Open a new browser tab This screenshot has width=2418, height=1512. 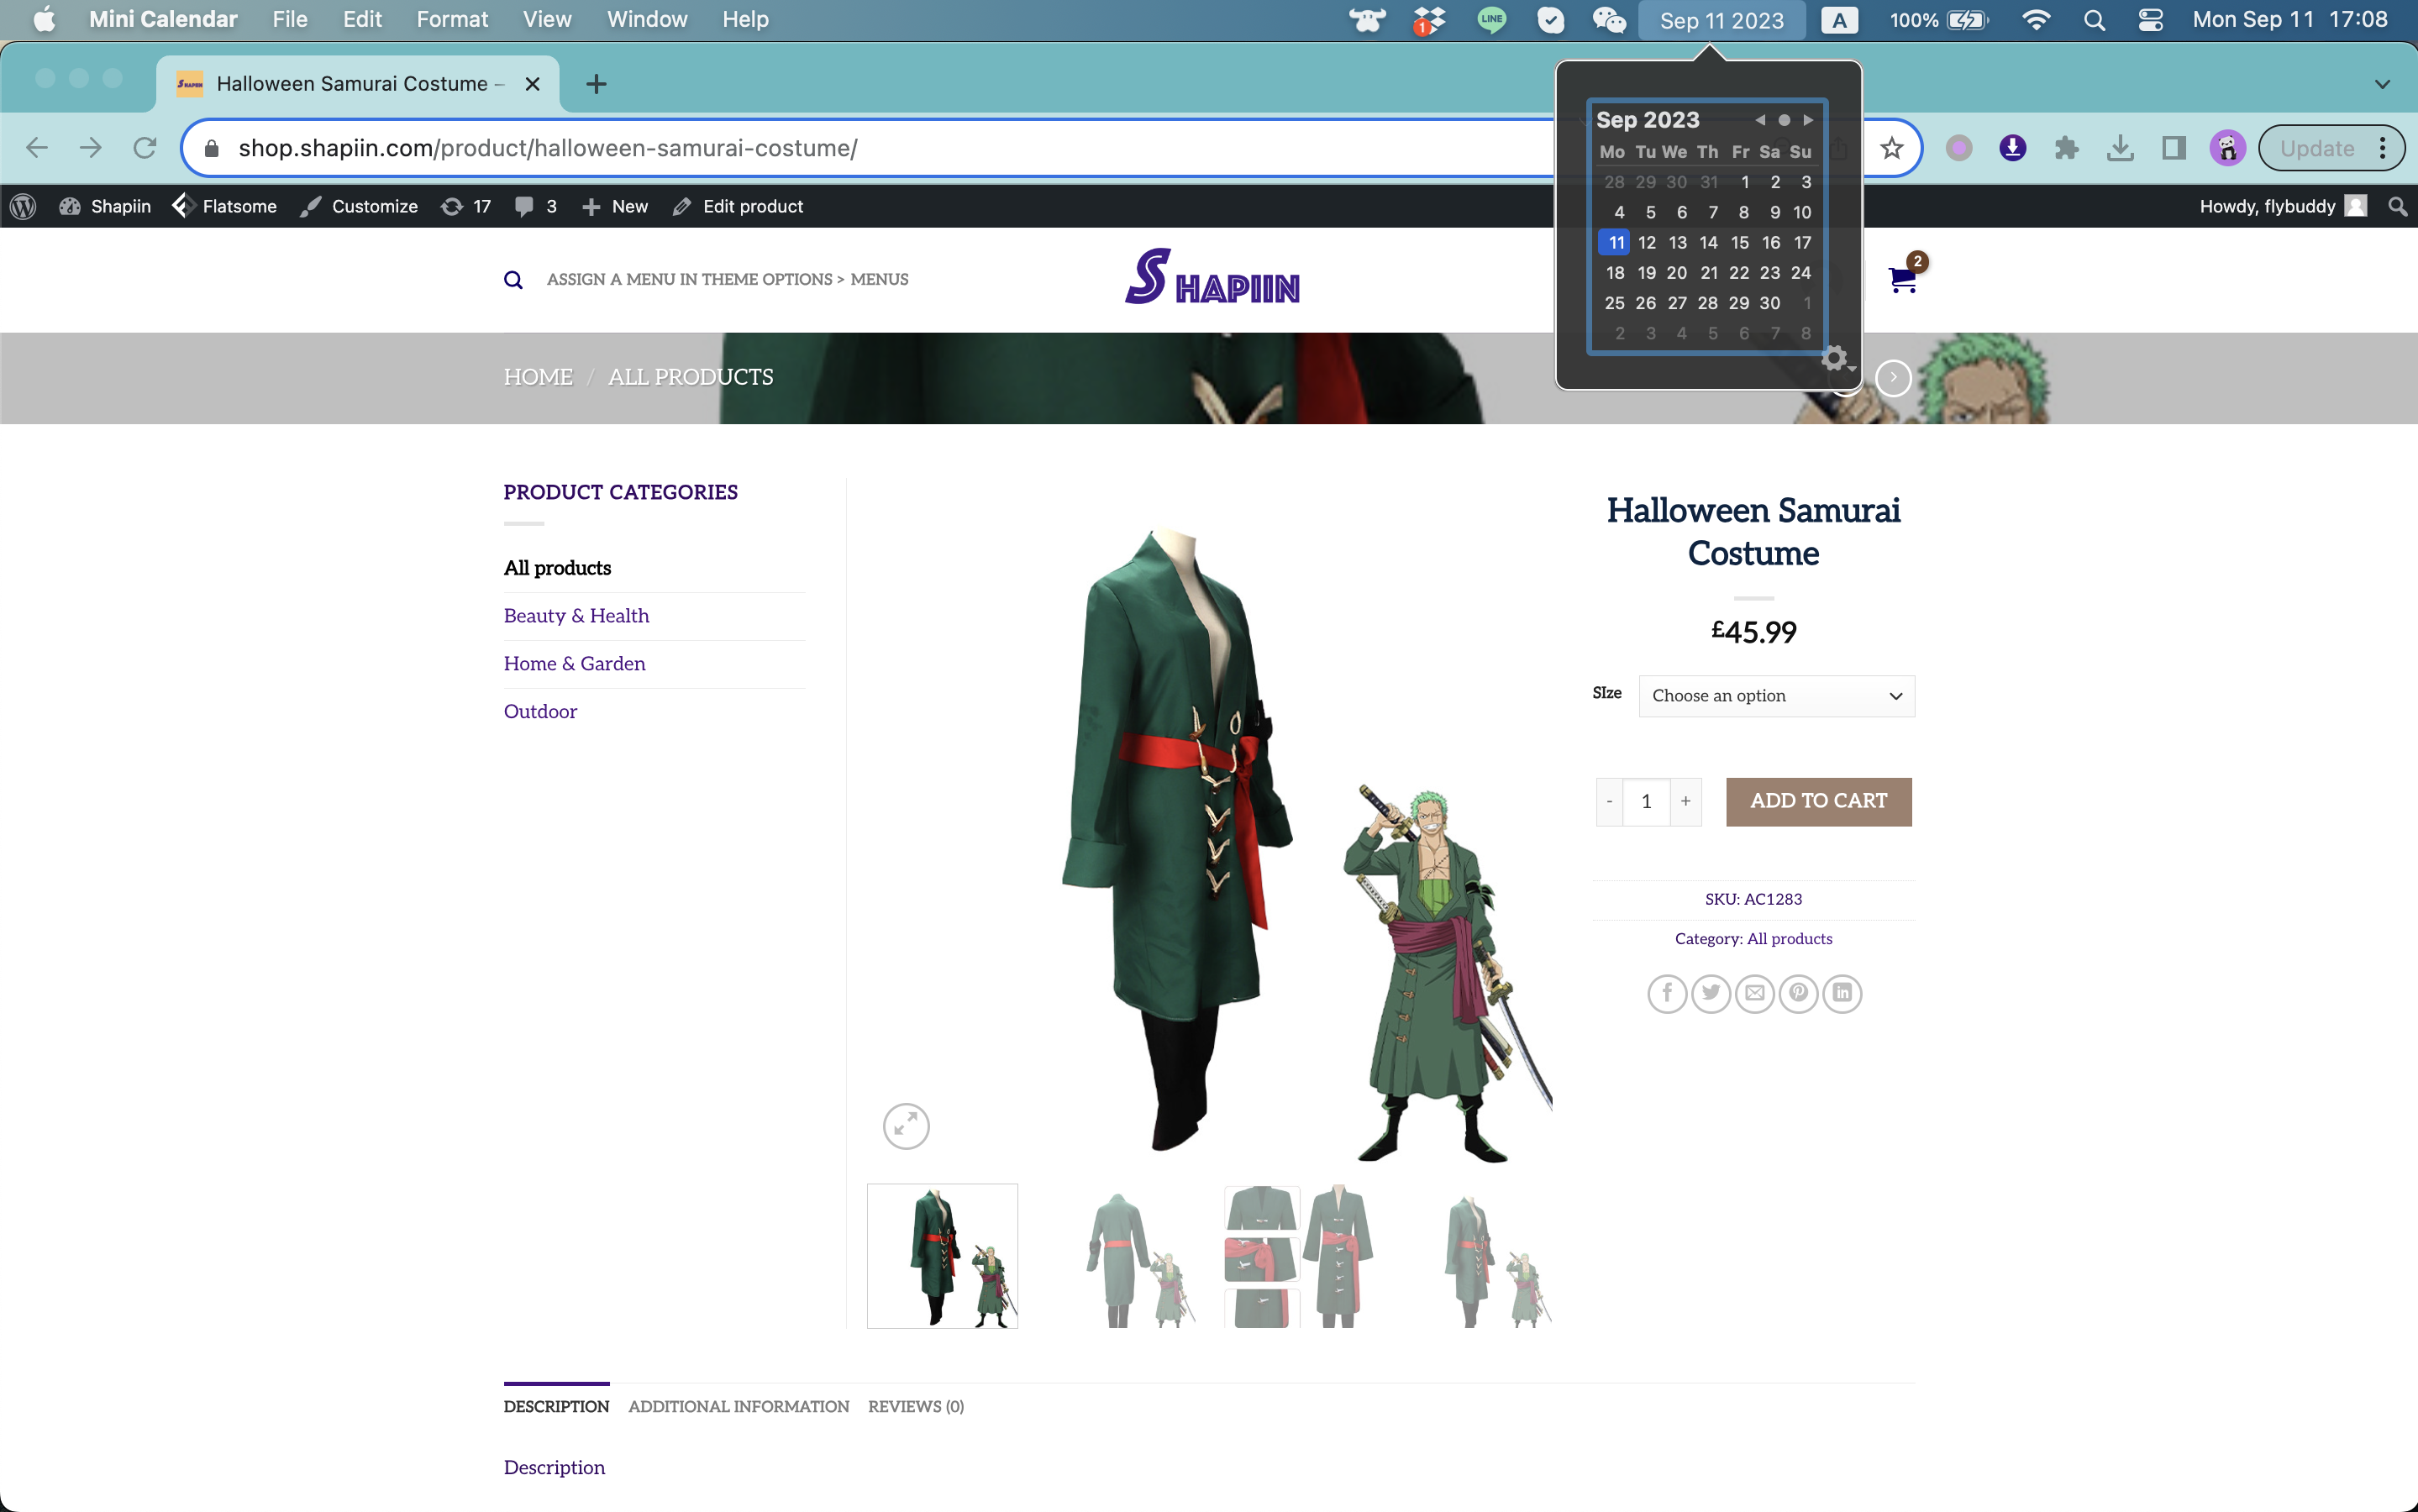coord(596,84)
